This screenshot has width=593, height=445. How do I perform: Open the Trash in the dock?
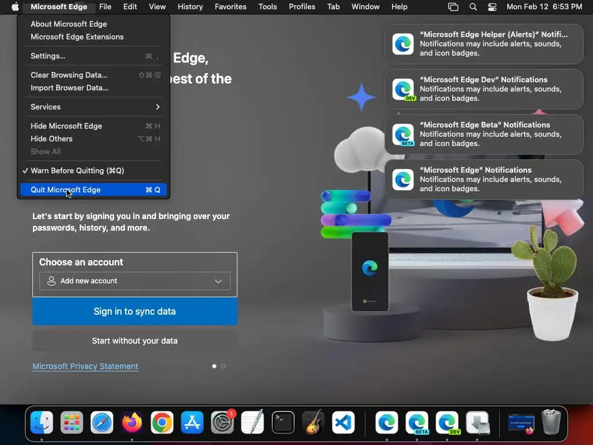(551, 422)
